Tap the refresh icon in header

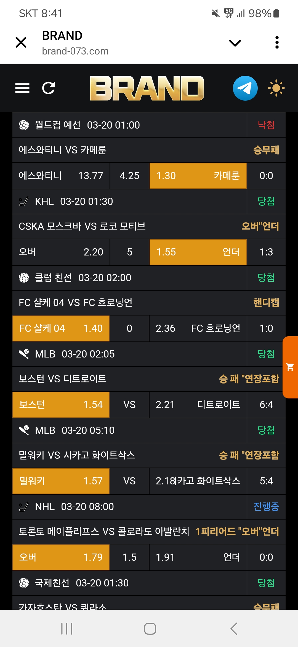click(49, 88)
